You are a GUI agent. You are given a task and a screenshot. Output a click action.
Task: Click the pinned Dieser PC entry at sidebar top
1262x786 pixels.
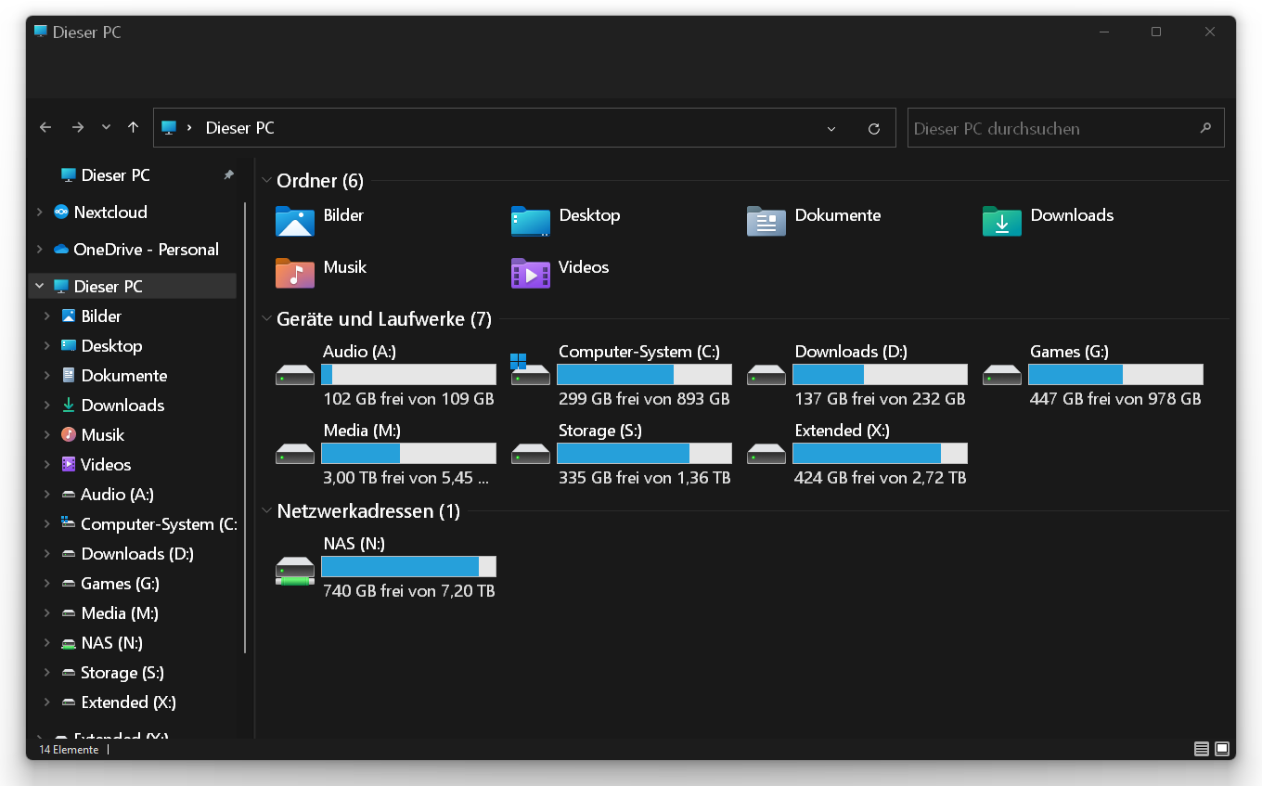(x=116, y=175)
